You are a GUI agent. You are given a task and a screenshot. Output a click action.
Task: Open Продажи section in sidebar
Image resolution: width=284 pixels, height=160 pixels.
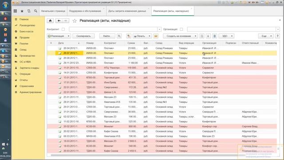point(24,37)
